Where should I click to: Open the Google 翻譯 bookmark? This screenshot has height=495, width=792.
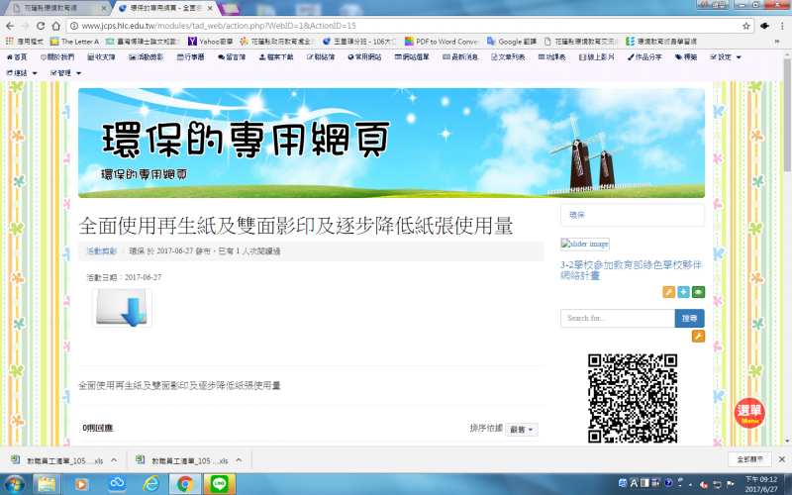pos(512,42)
